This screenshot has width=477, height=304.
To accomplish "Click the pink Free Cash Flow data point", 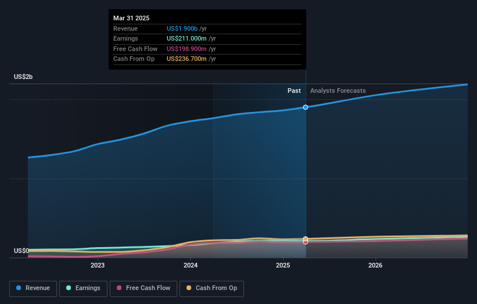I will click(x=306, y=243).
